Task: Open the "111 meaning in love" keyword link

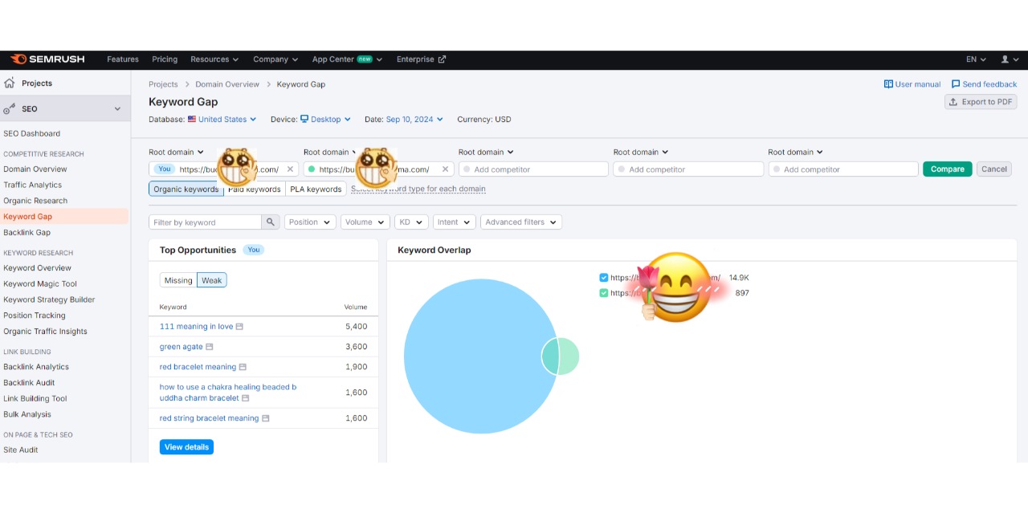Action: point(197,327)
